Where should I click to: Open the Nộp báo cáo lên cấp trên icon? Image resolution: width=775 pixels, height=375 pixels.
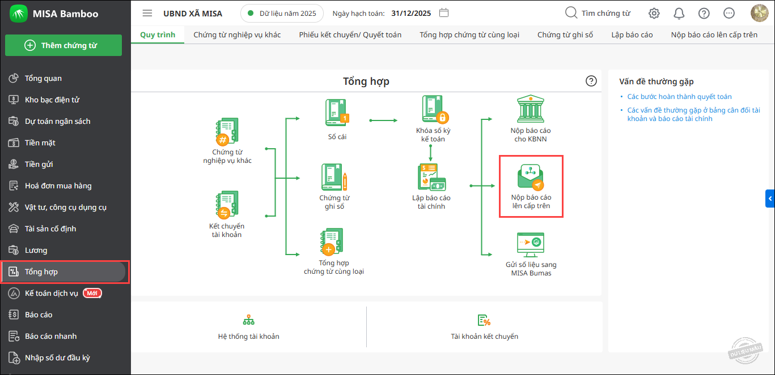(531, 177)
